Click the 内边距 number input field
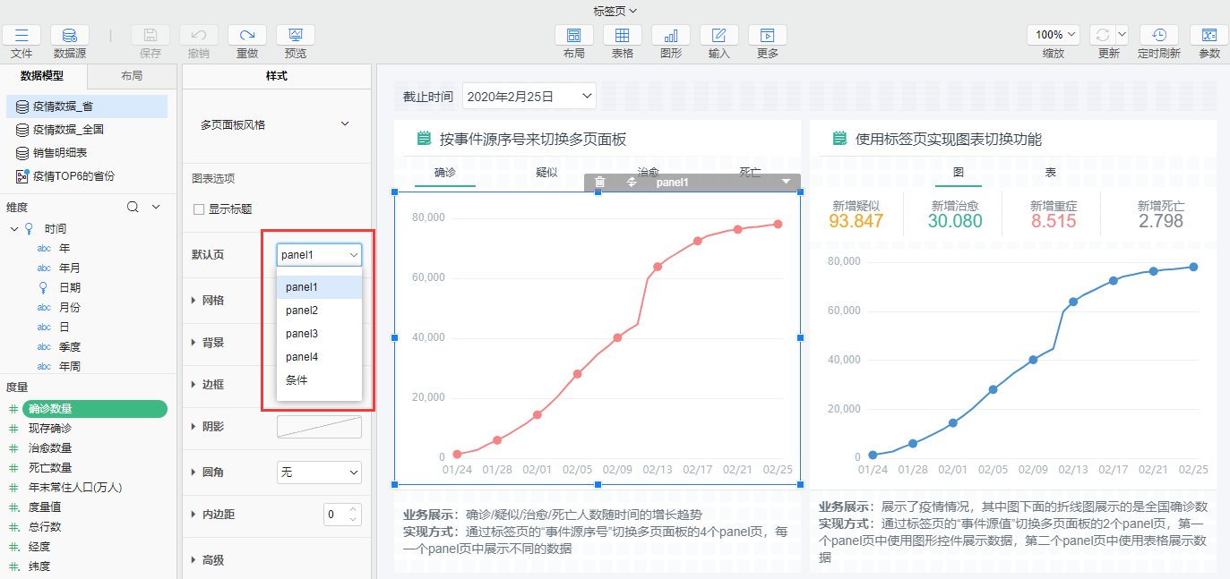 (x=334, y=515)
